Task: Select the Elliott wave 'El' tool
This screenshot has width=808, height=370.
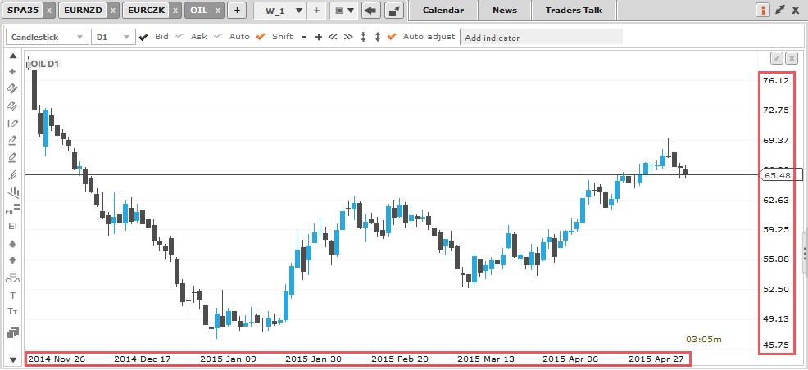Action: point(12,225)
